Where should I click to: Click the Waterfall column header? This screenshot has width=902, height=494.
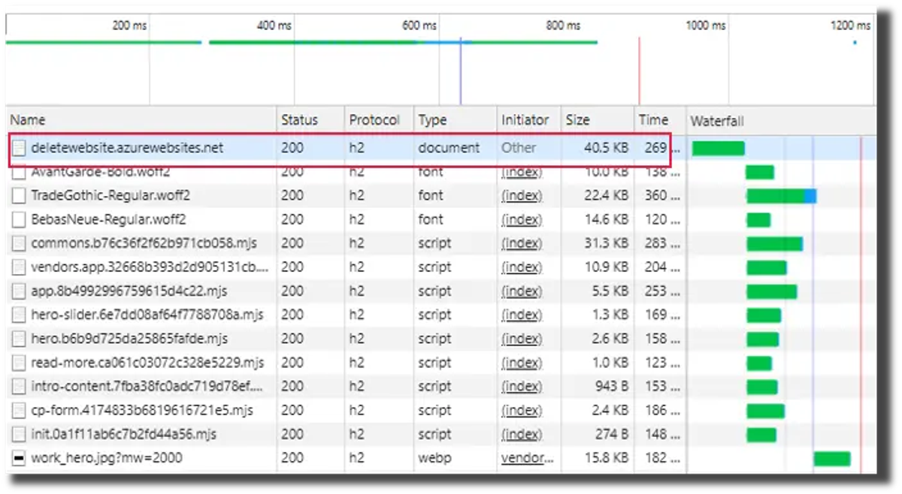tap(782, 121)
